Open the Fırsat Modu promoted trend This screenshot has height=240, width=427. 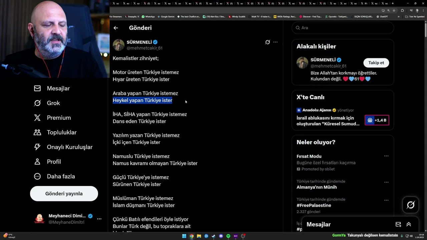pos(343,163)
